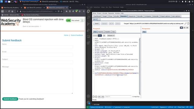Expand the lab status dropdown arrow
The height and width of the screenshot is (109, 194).
[82, 21]
